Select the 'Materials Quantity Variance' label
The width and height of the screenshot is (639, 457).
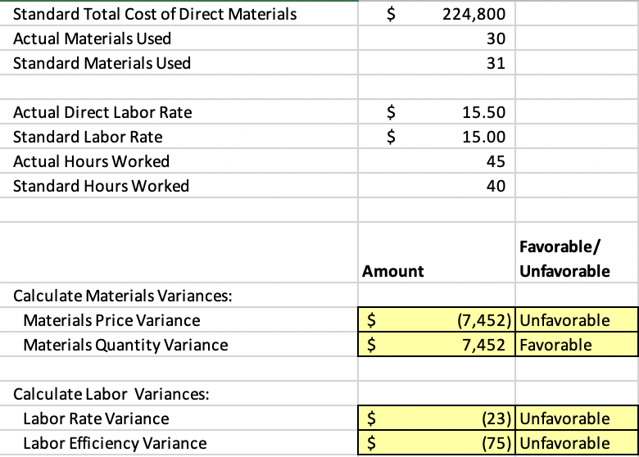click(125, 345)
